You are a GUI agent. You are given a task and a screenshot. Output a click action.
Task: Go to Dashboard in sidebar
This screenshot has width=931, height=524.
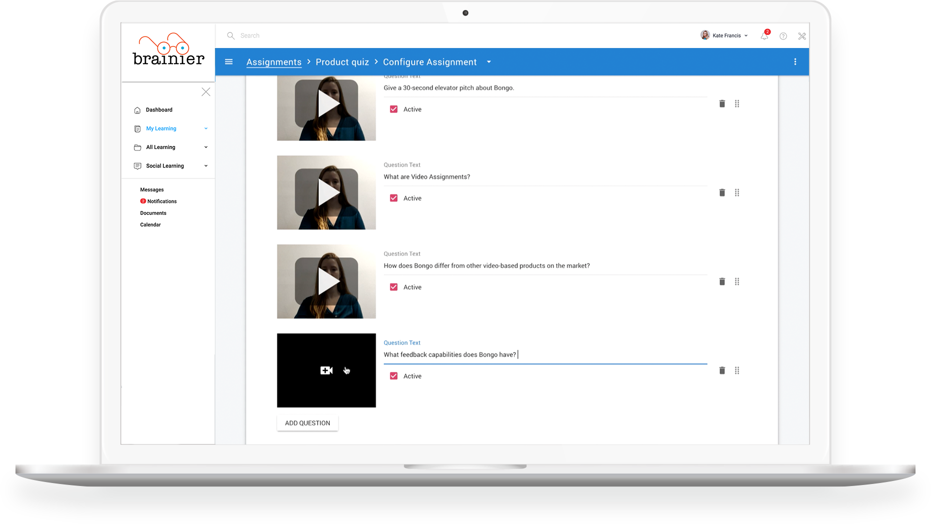pos(159,110)
